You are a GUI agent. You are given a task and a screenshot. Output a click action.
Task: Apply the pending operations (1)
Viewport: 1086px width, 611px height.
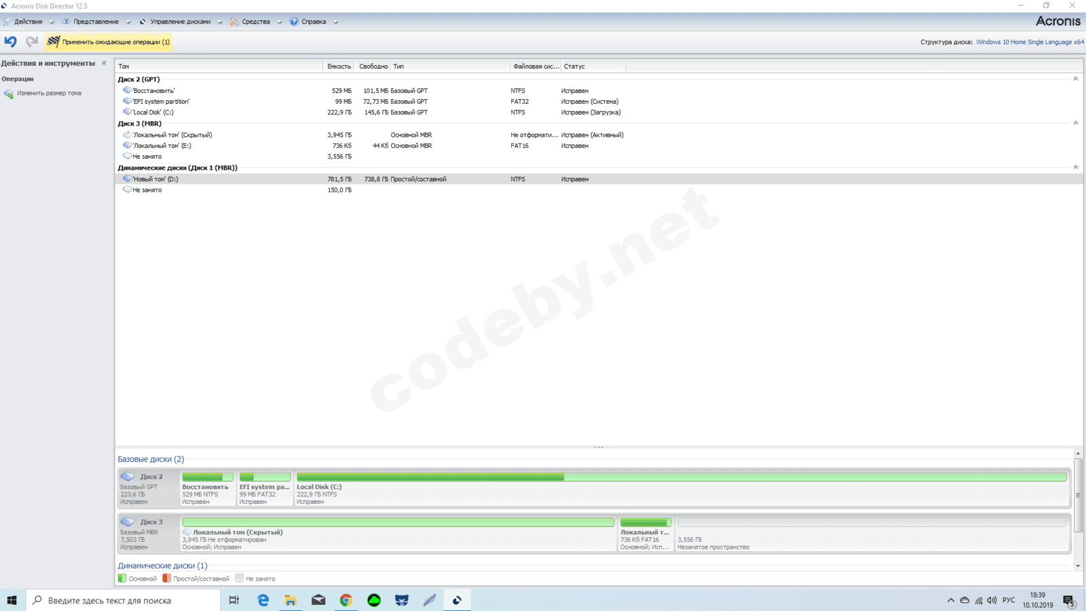tap(109, 42)
